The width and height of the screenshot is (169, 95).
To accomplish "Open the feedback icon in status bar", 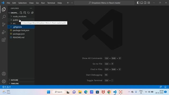I will (x=161, y=87).
